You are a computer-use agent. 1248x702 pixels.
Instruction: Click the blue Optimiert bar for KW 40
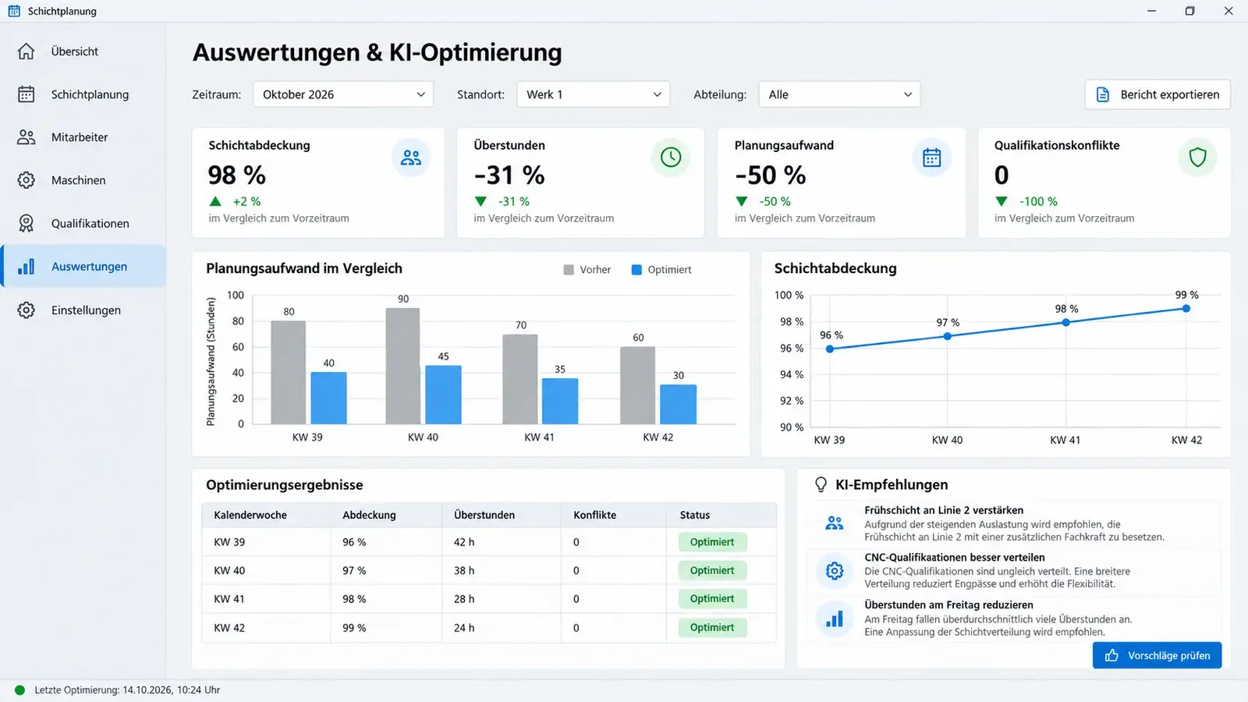click(443, 395)
